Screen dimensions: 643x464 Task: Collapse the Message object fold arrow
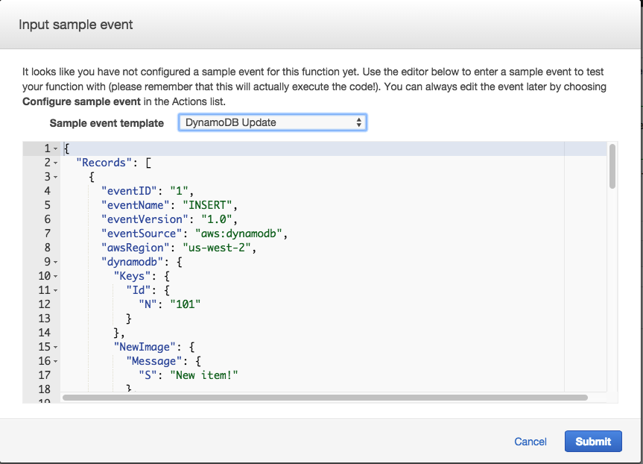[54, 361]
